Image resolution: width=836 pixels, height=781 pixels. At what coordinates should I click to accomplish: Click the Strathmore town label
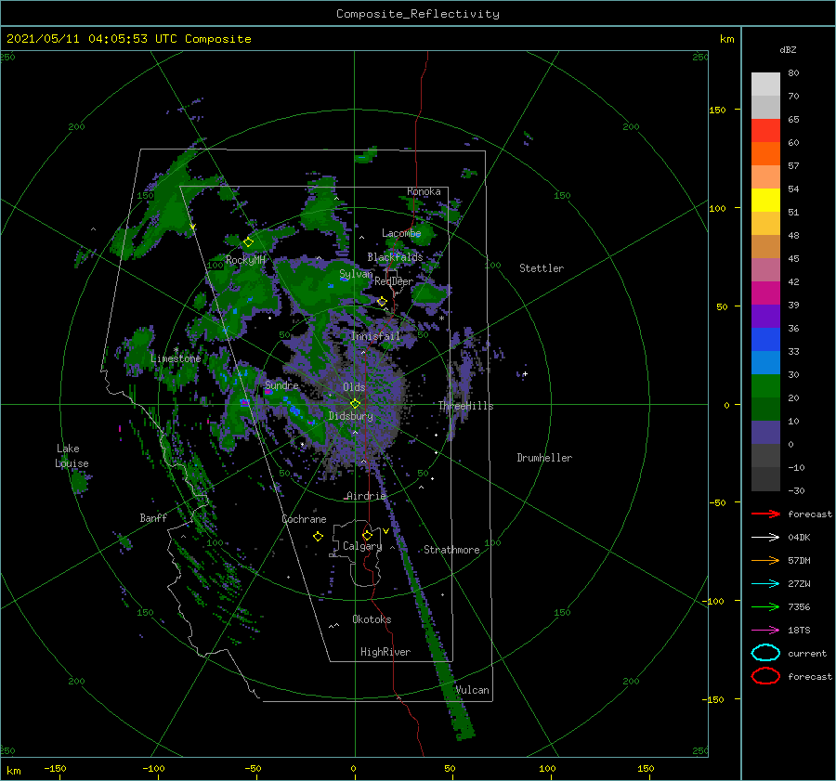click(x=451, y=550)
